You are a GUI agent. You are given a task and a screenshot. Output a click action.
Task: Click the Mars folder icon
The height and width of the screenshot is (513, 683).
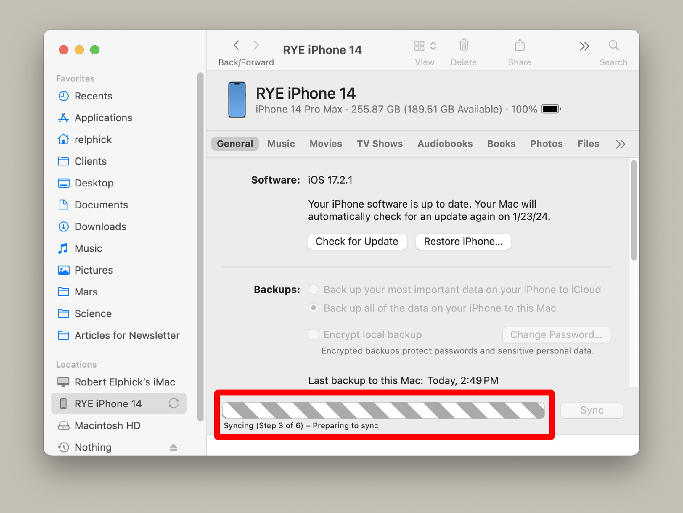(x=63, y=292)
